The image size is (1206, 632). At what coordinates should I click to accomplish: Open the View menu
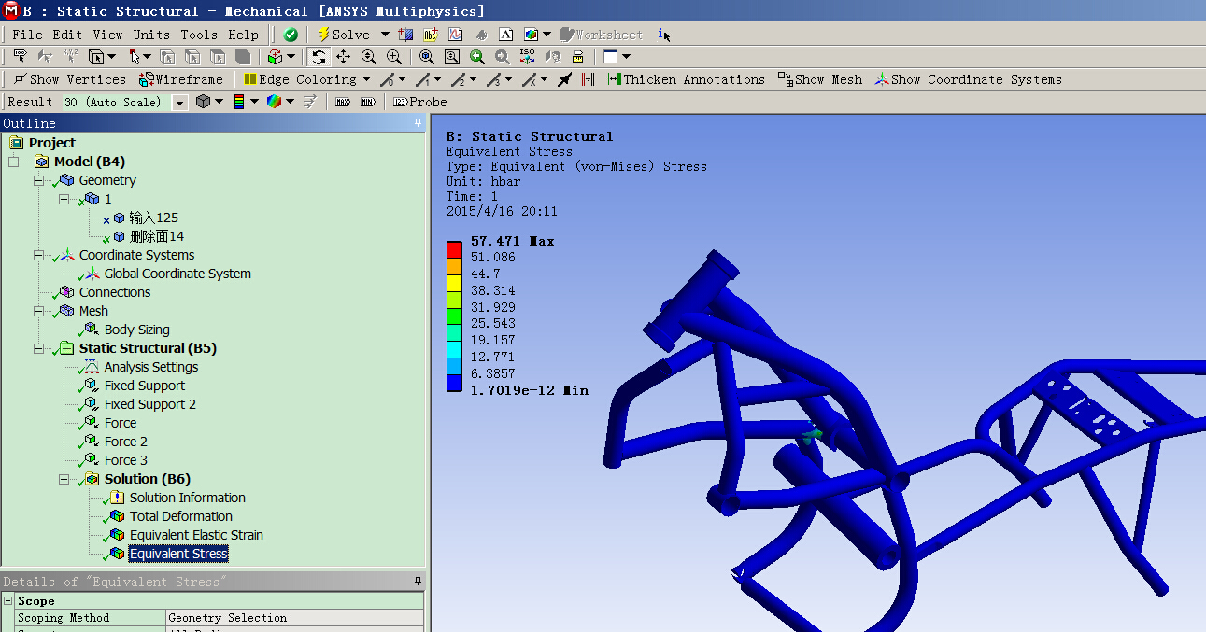(107, 35)
